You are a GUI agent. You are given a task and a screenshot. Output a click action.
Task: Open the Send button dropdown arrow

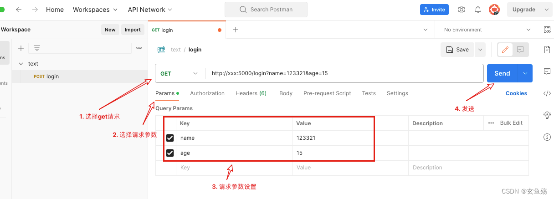point(525,73)
